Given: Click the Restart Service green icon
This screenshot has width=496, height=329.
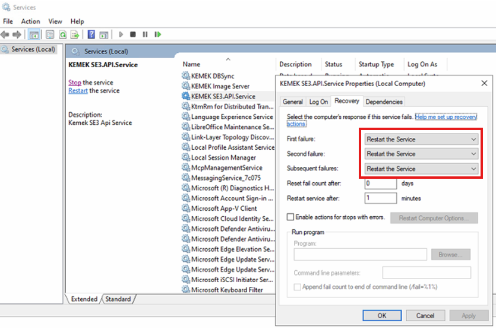Looking at the screenshot, I should 157,34.
